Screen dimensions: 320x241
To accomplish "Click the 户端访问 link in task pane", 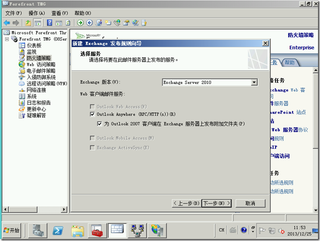I will tap(280, 156).
